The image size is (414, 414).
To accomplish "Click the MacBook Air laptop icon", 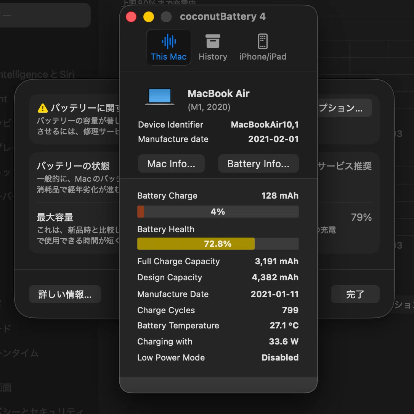I will tap(160, 97).
